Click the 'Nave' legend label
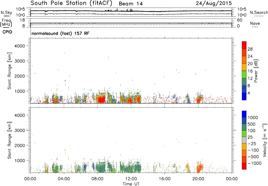This screenshot has height=186, width=268. click(255, 23)
